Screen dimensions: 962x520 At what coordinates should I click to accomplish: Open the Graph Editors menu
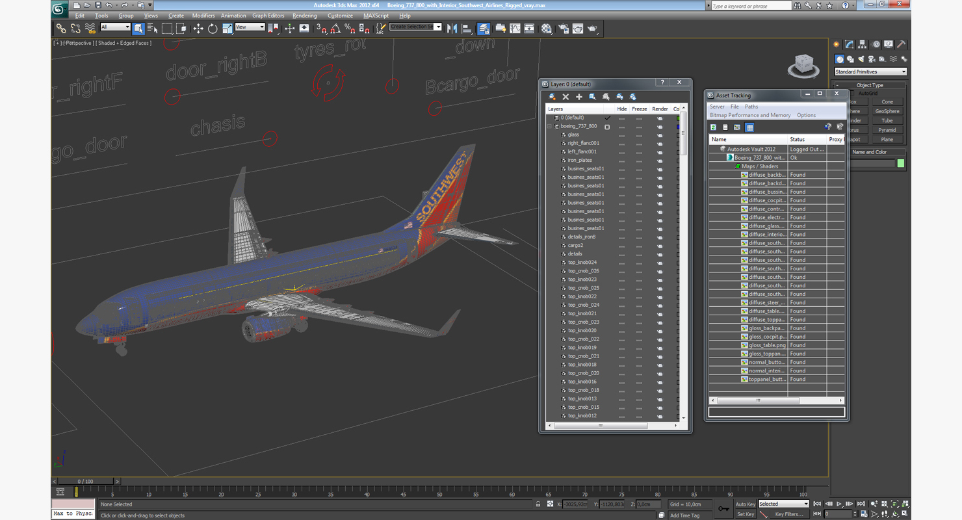[268, 16]
